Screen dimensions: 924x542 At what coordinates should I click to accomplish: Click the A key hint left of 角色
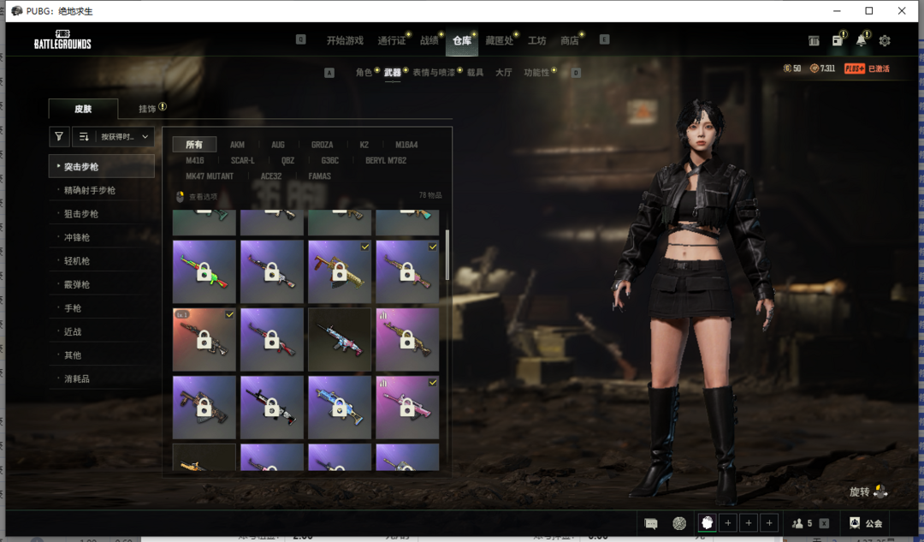[x=329, y=73]
